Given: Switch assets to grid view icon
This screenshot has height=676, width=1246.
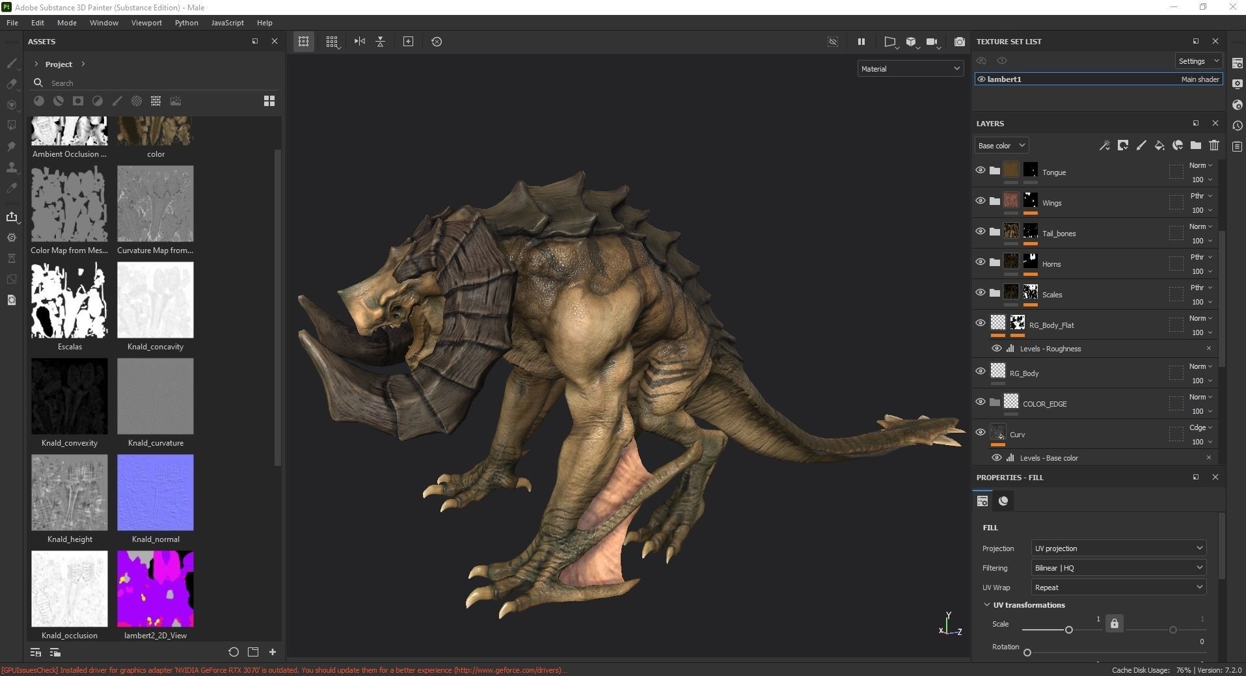Looking at the screenshot, I should coord(269,101).
